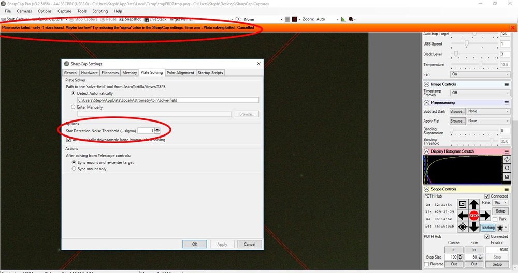518x273 pixels.
Task: Open the Zoom Auto dropdown
Action: [x=327, y=19]
